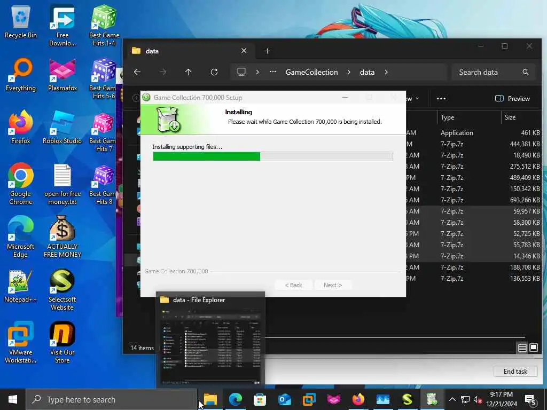Switch to details view layout icon
The height and width of the screenshot is (410, 547).
click(522, 348)
